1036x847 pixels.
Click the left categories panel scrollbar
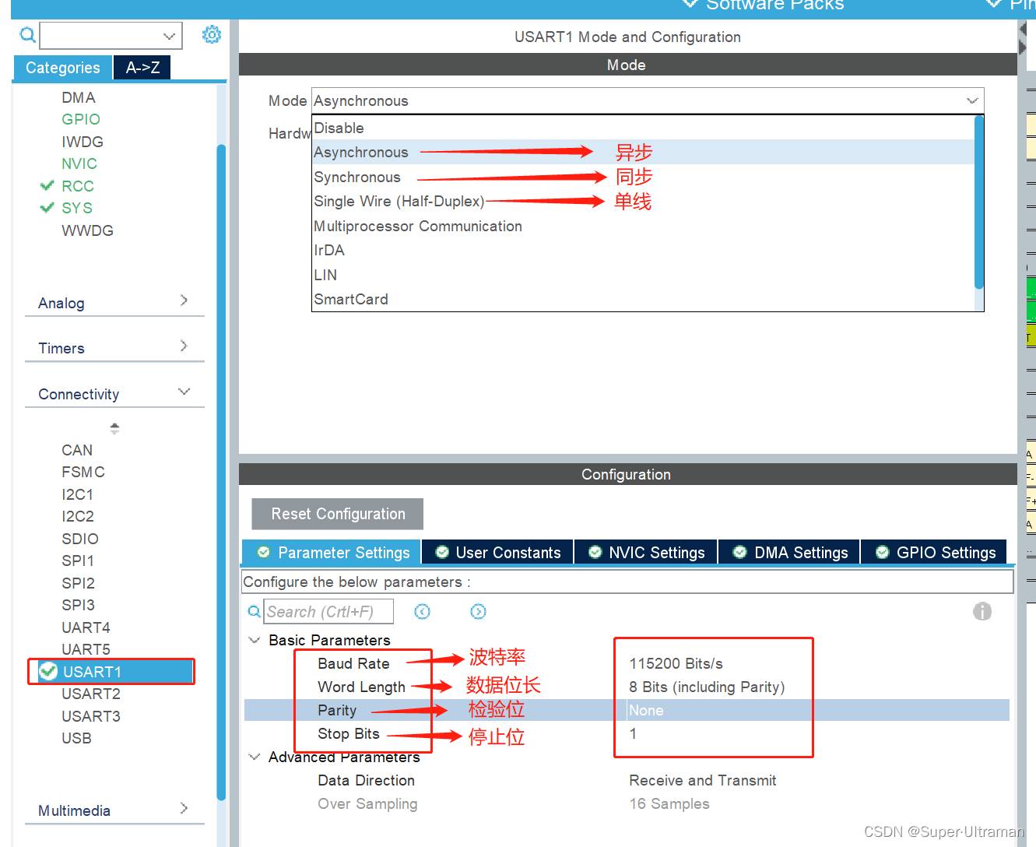click(x=221, y=472)
